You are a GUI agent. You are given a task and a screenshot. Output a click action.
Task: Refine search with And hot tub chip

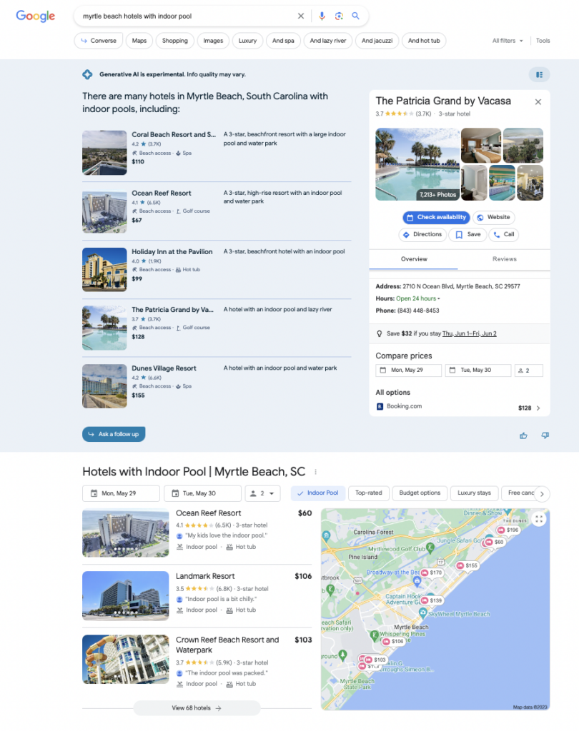click(x=424, y=41)
